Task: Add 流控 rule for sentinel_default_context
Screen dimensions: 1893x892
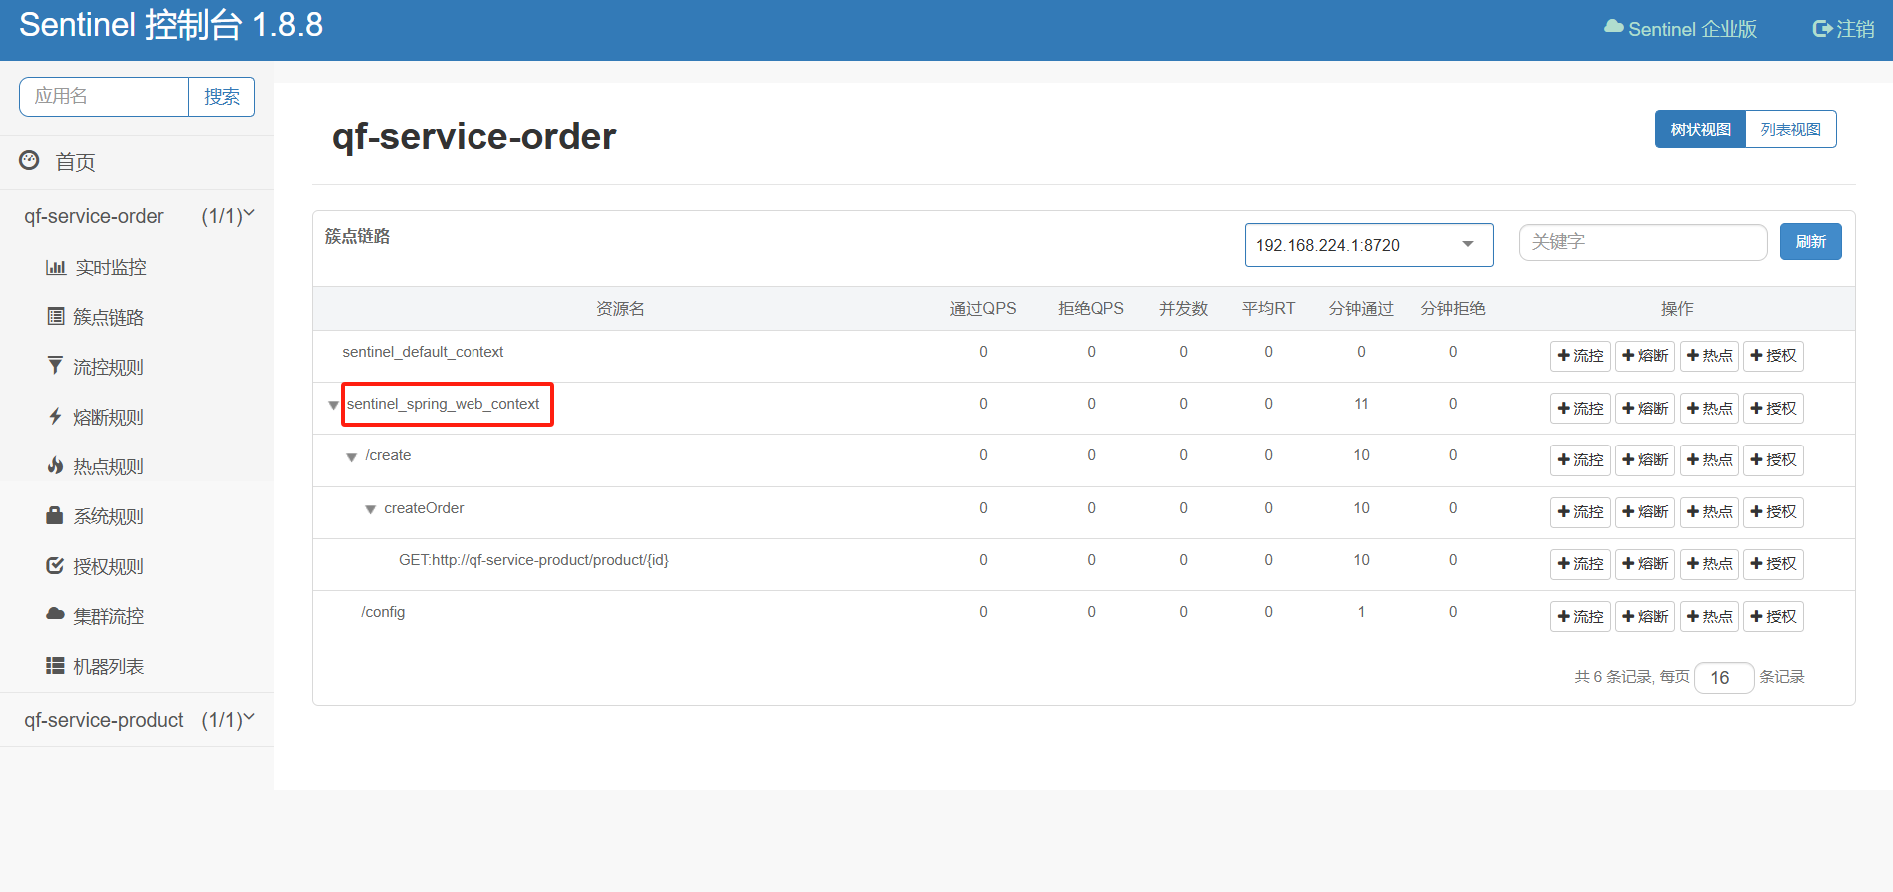Action: coord(1580,356)
